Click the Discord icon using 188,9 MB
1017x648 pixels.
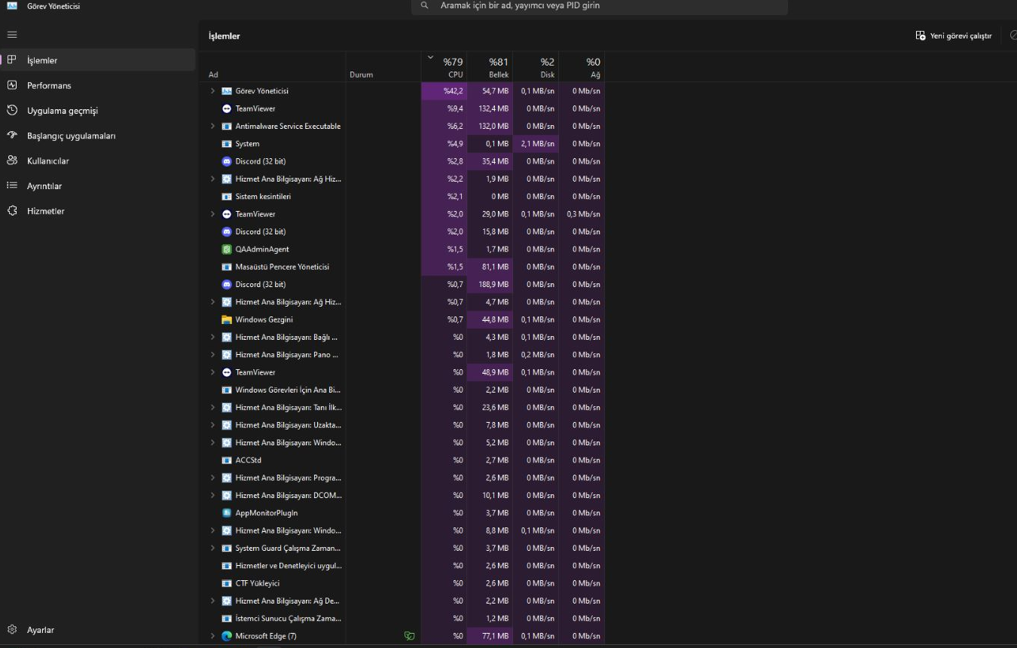point(227,284)
